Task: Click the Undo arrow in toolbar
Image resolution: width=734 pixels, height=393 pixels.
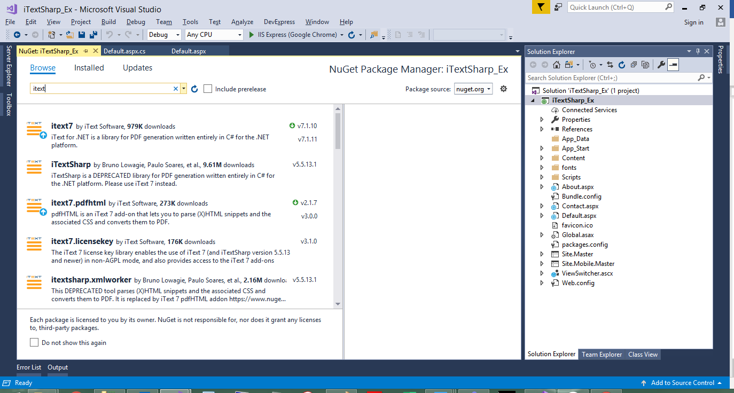Action: [x=109, y=35]
